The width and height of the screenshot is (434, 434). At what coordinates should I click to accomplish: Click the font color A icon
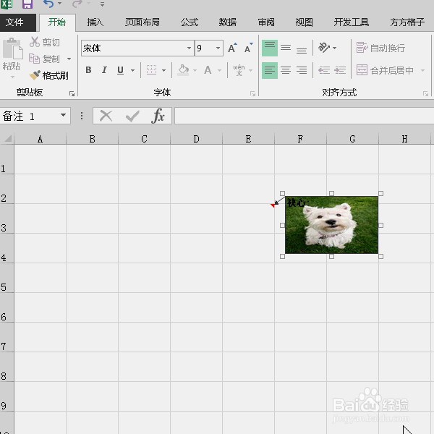tap(208, 70)
